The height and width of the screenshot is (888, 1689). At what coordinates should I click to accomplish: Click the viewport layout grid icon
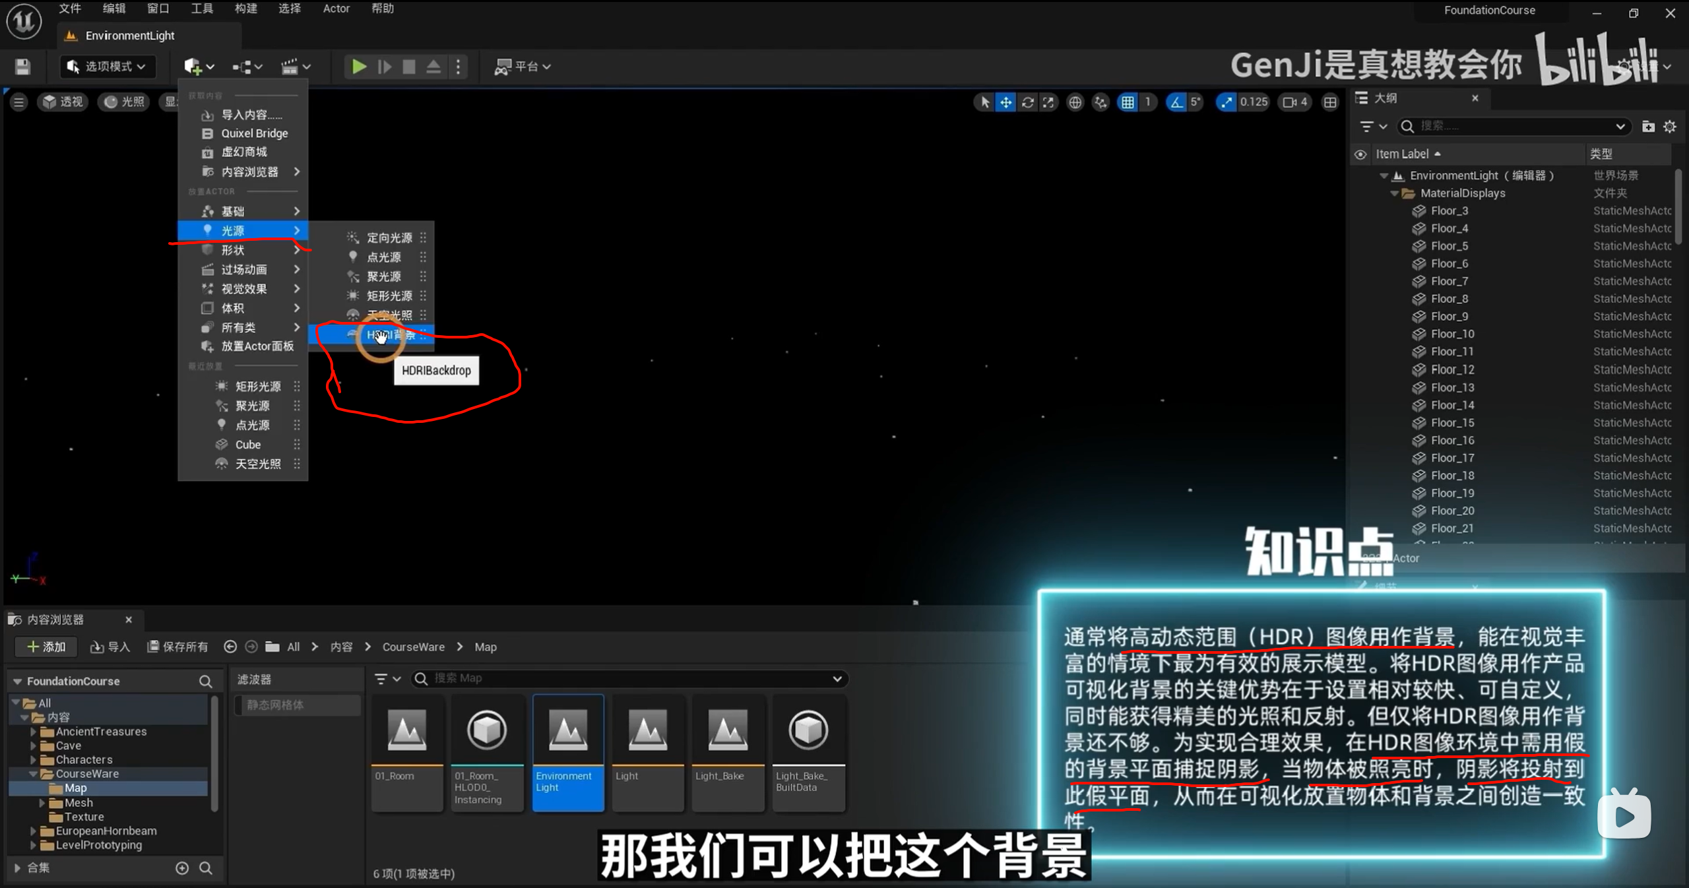[x=1330, y=102]
